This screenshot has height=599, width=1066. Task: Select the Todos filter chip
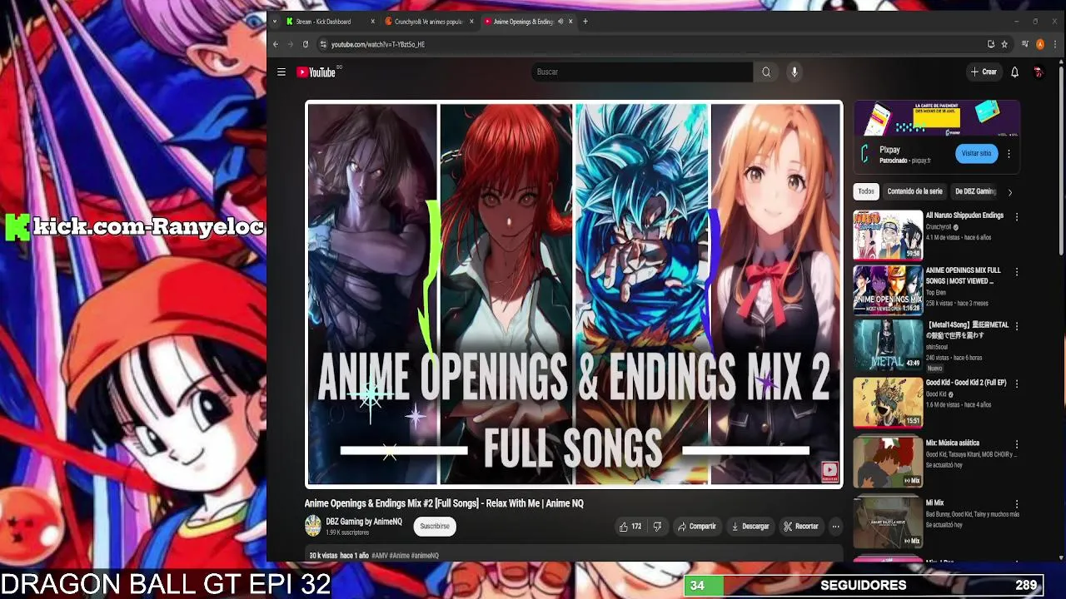[866, 191]
